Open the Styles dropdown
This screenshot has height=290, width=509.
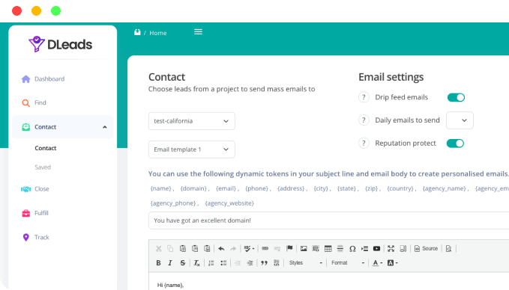[x=305, y=263]
